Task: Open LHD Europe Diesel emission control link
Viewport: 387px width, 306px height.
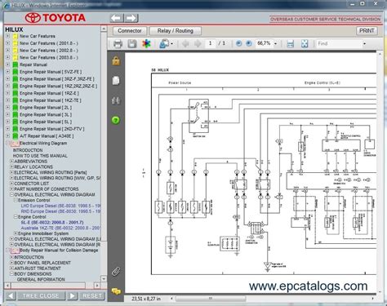Action: pyautogui.click(x=60, y=206)
